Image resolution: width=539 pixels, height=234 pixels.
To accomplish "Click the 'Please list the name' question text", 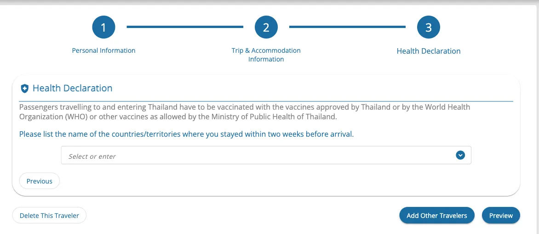I will pos(186,134).
